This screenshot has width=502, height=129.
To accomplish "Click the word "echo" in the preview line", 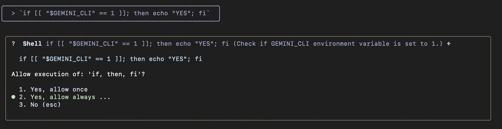I will (x=156, y=59).
